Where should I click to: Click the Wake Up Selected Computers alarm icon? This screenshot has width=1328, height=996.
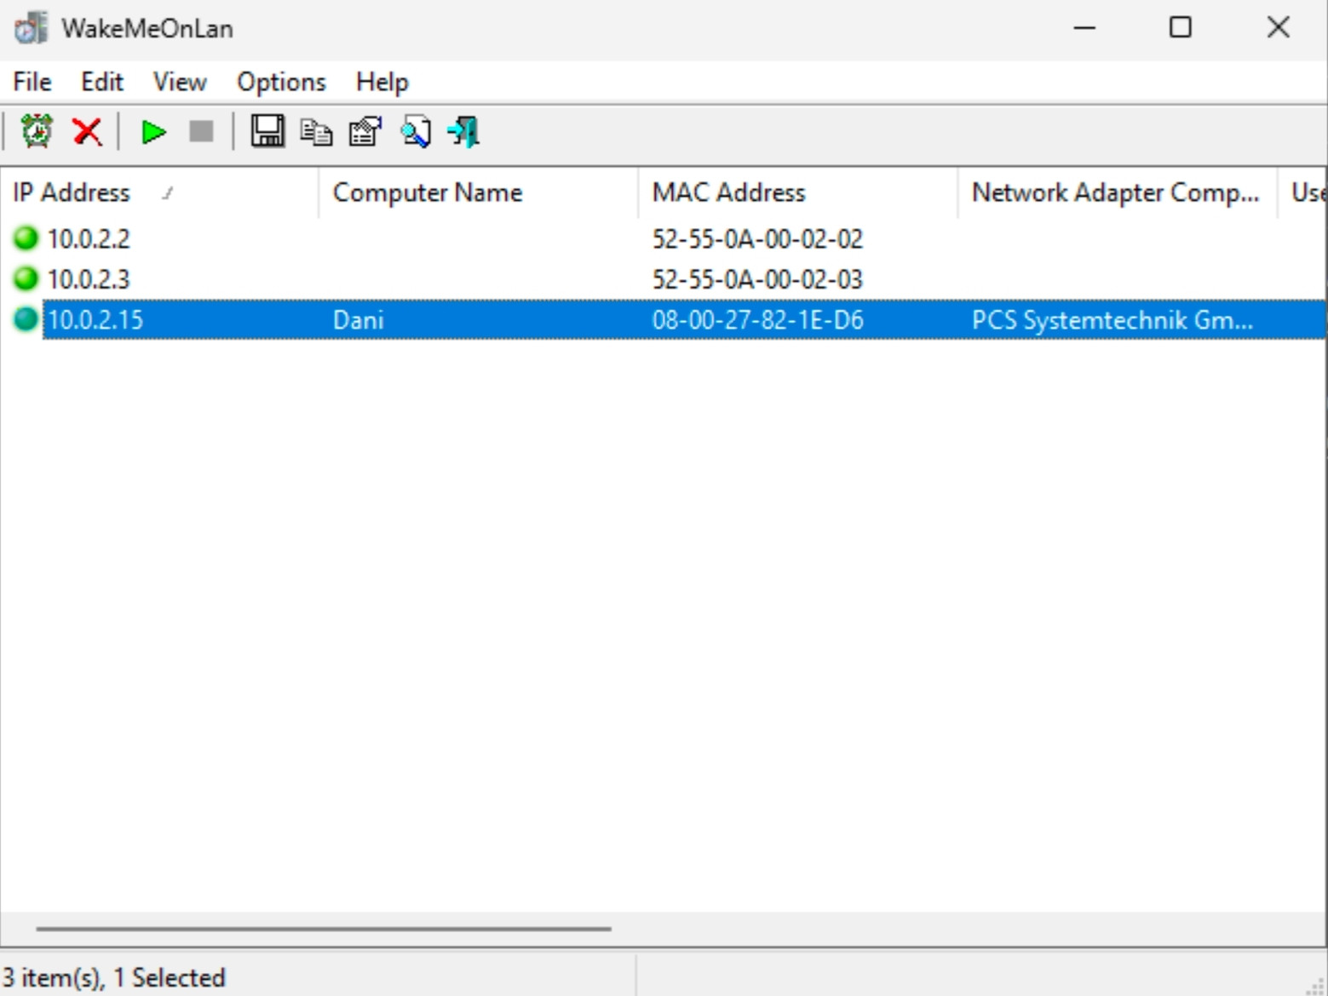point(37,132)
